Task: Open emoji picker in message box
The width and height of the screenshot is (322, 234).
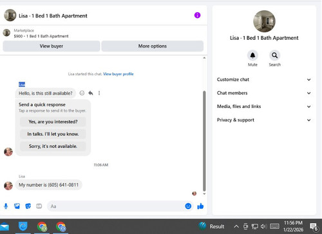Action: coord(188,206)
